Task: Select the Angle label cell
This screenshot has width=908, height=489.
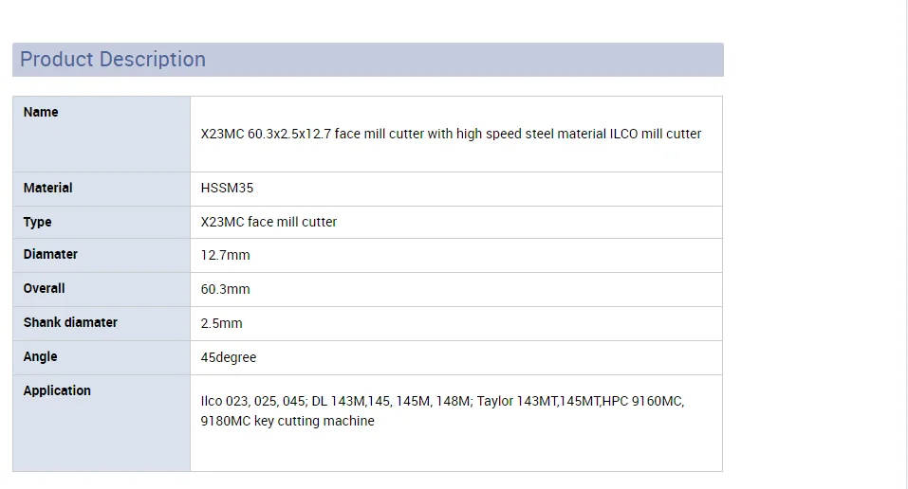Action: click(x=102, y=357)
